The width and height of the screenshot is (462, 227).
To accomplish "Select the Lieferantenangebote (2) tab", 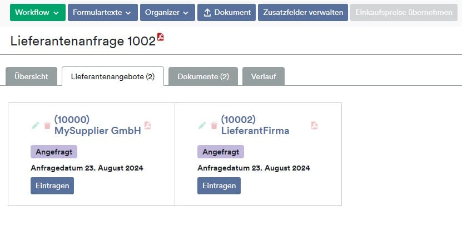I will (x=113, y=76).
